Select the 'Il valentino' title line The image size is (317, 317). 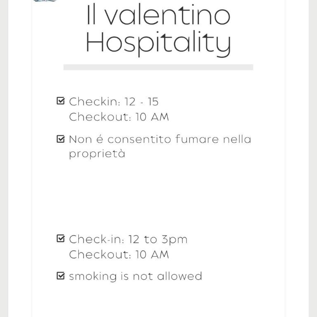(158, 15)
